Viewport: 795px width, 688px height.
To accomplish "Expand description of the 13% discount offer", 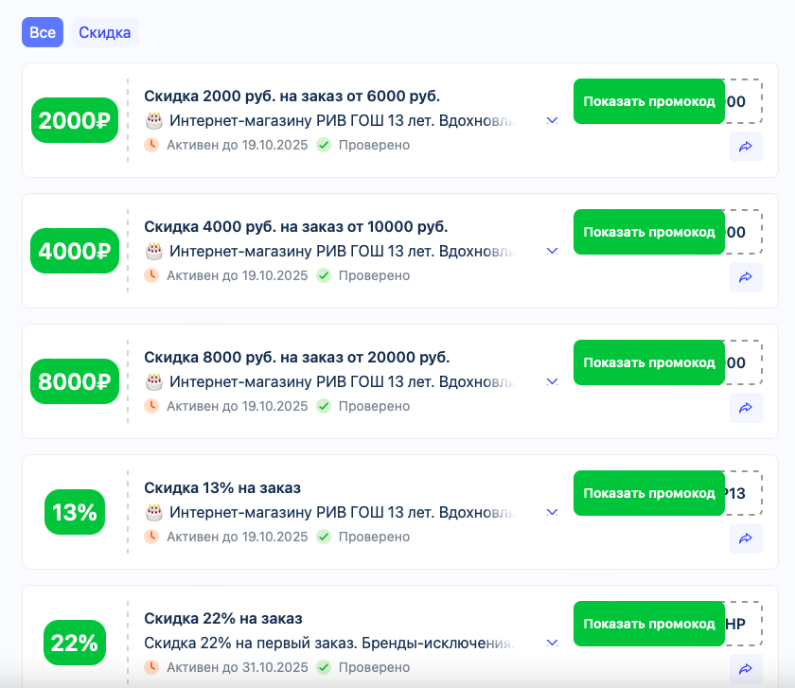I will pyautogui.click(x=552, y=512).
